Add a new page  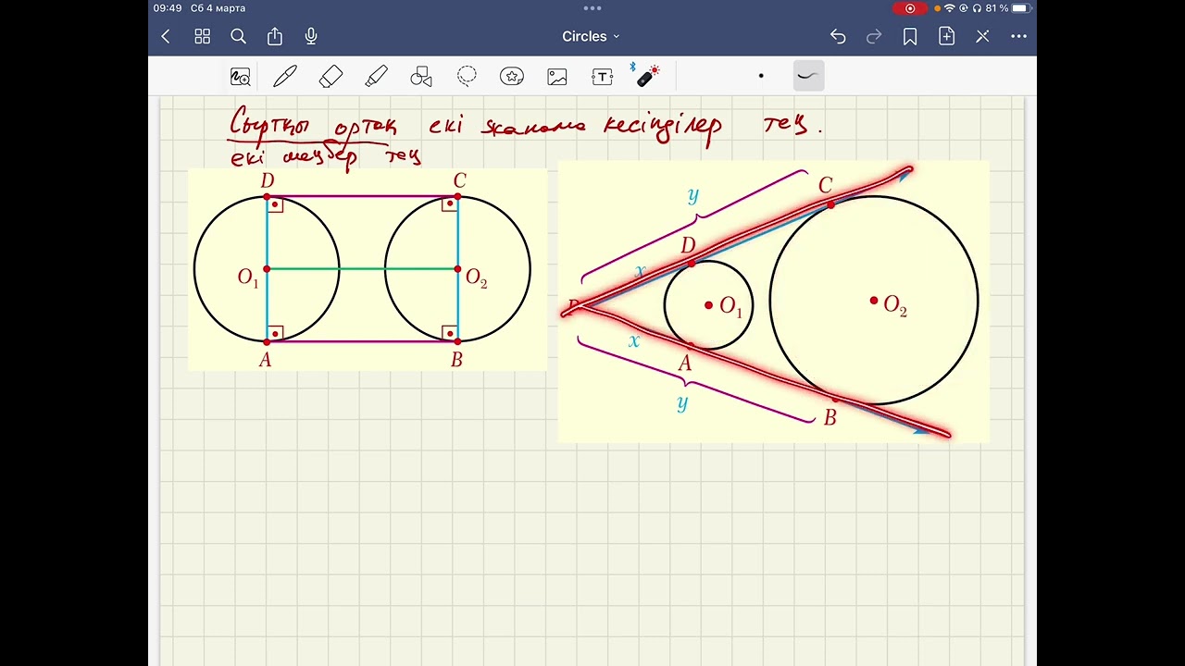946,36
